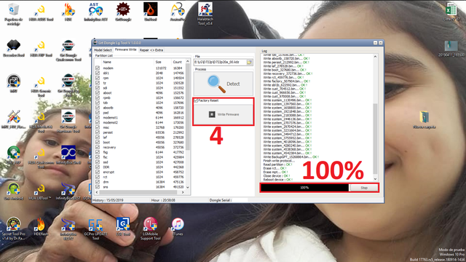Viewport: 466px width, 262px height.
Task: Uncheck the aboot partition checkbox
Action: (x=98, y=92)
